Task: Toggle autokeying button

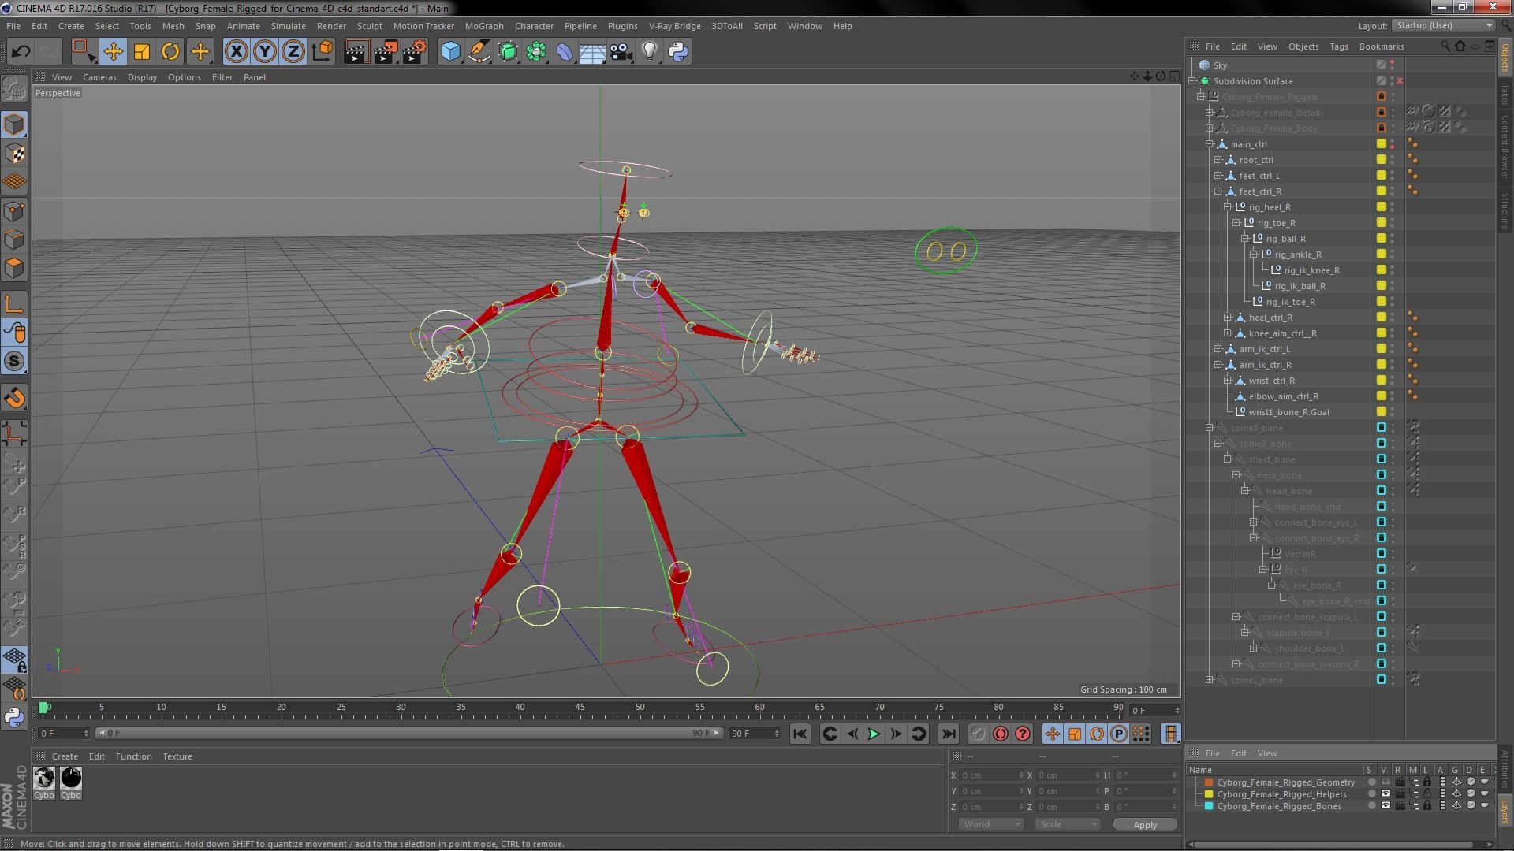Action: click(x=1001, y=734)
